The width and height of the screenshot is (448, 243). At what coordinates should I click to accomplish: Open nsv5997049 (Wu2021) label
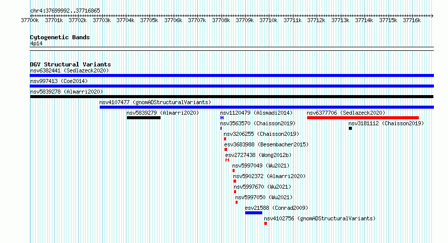tap(261, 166)
